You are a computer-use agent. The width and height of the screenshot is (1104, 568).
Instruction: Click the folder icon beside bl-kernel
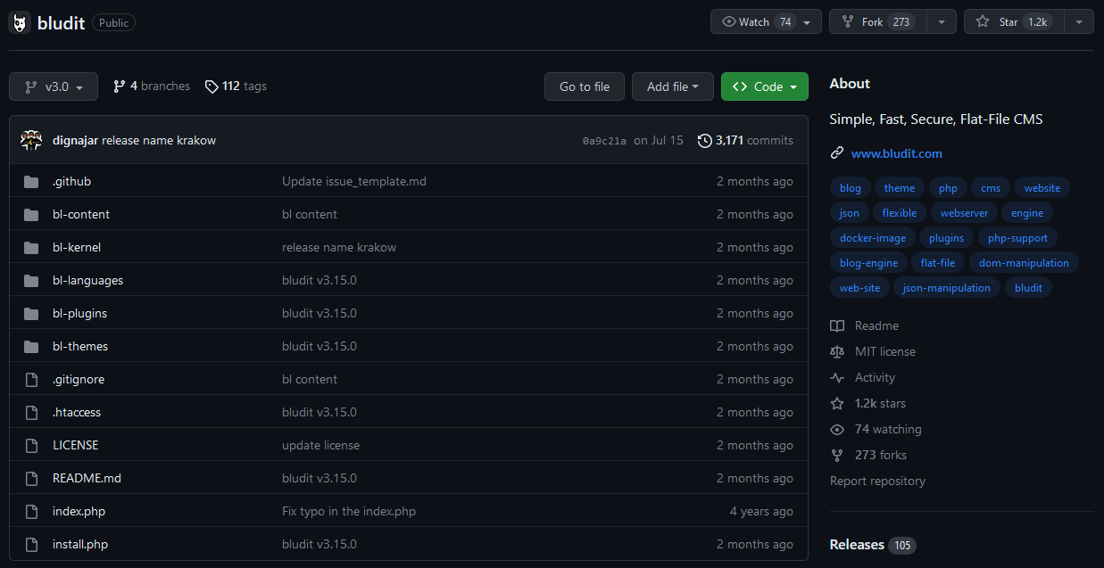[31, 247]
